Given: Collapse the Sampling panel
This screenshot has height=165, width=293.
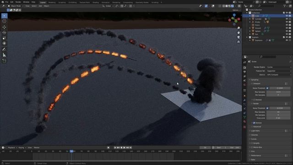Looking at the screenshot, I should point(255,80).
